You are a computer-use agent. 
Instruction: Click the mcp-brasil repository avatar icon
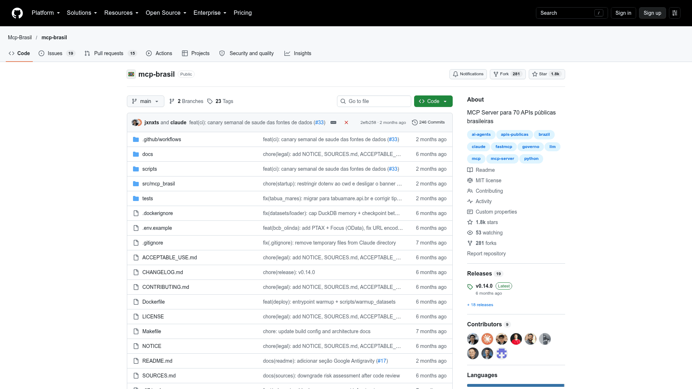click(131, 74)
